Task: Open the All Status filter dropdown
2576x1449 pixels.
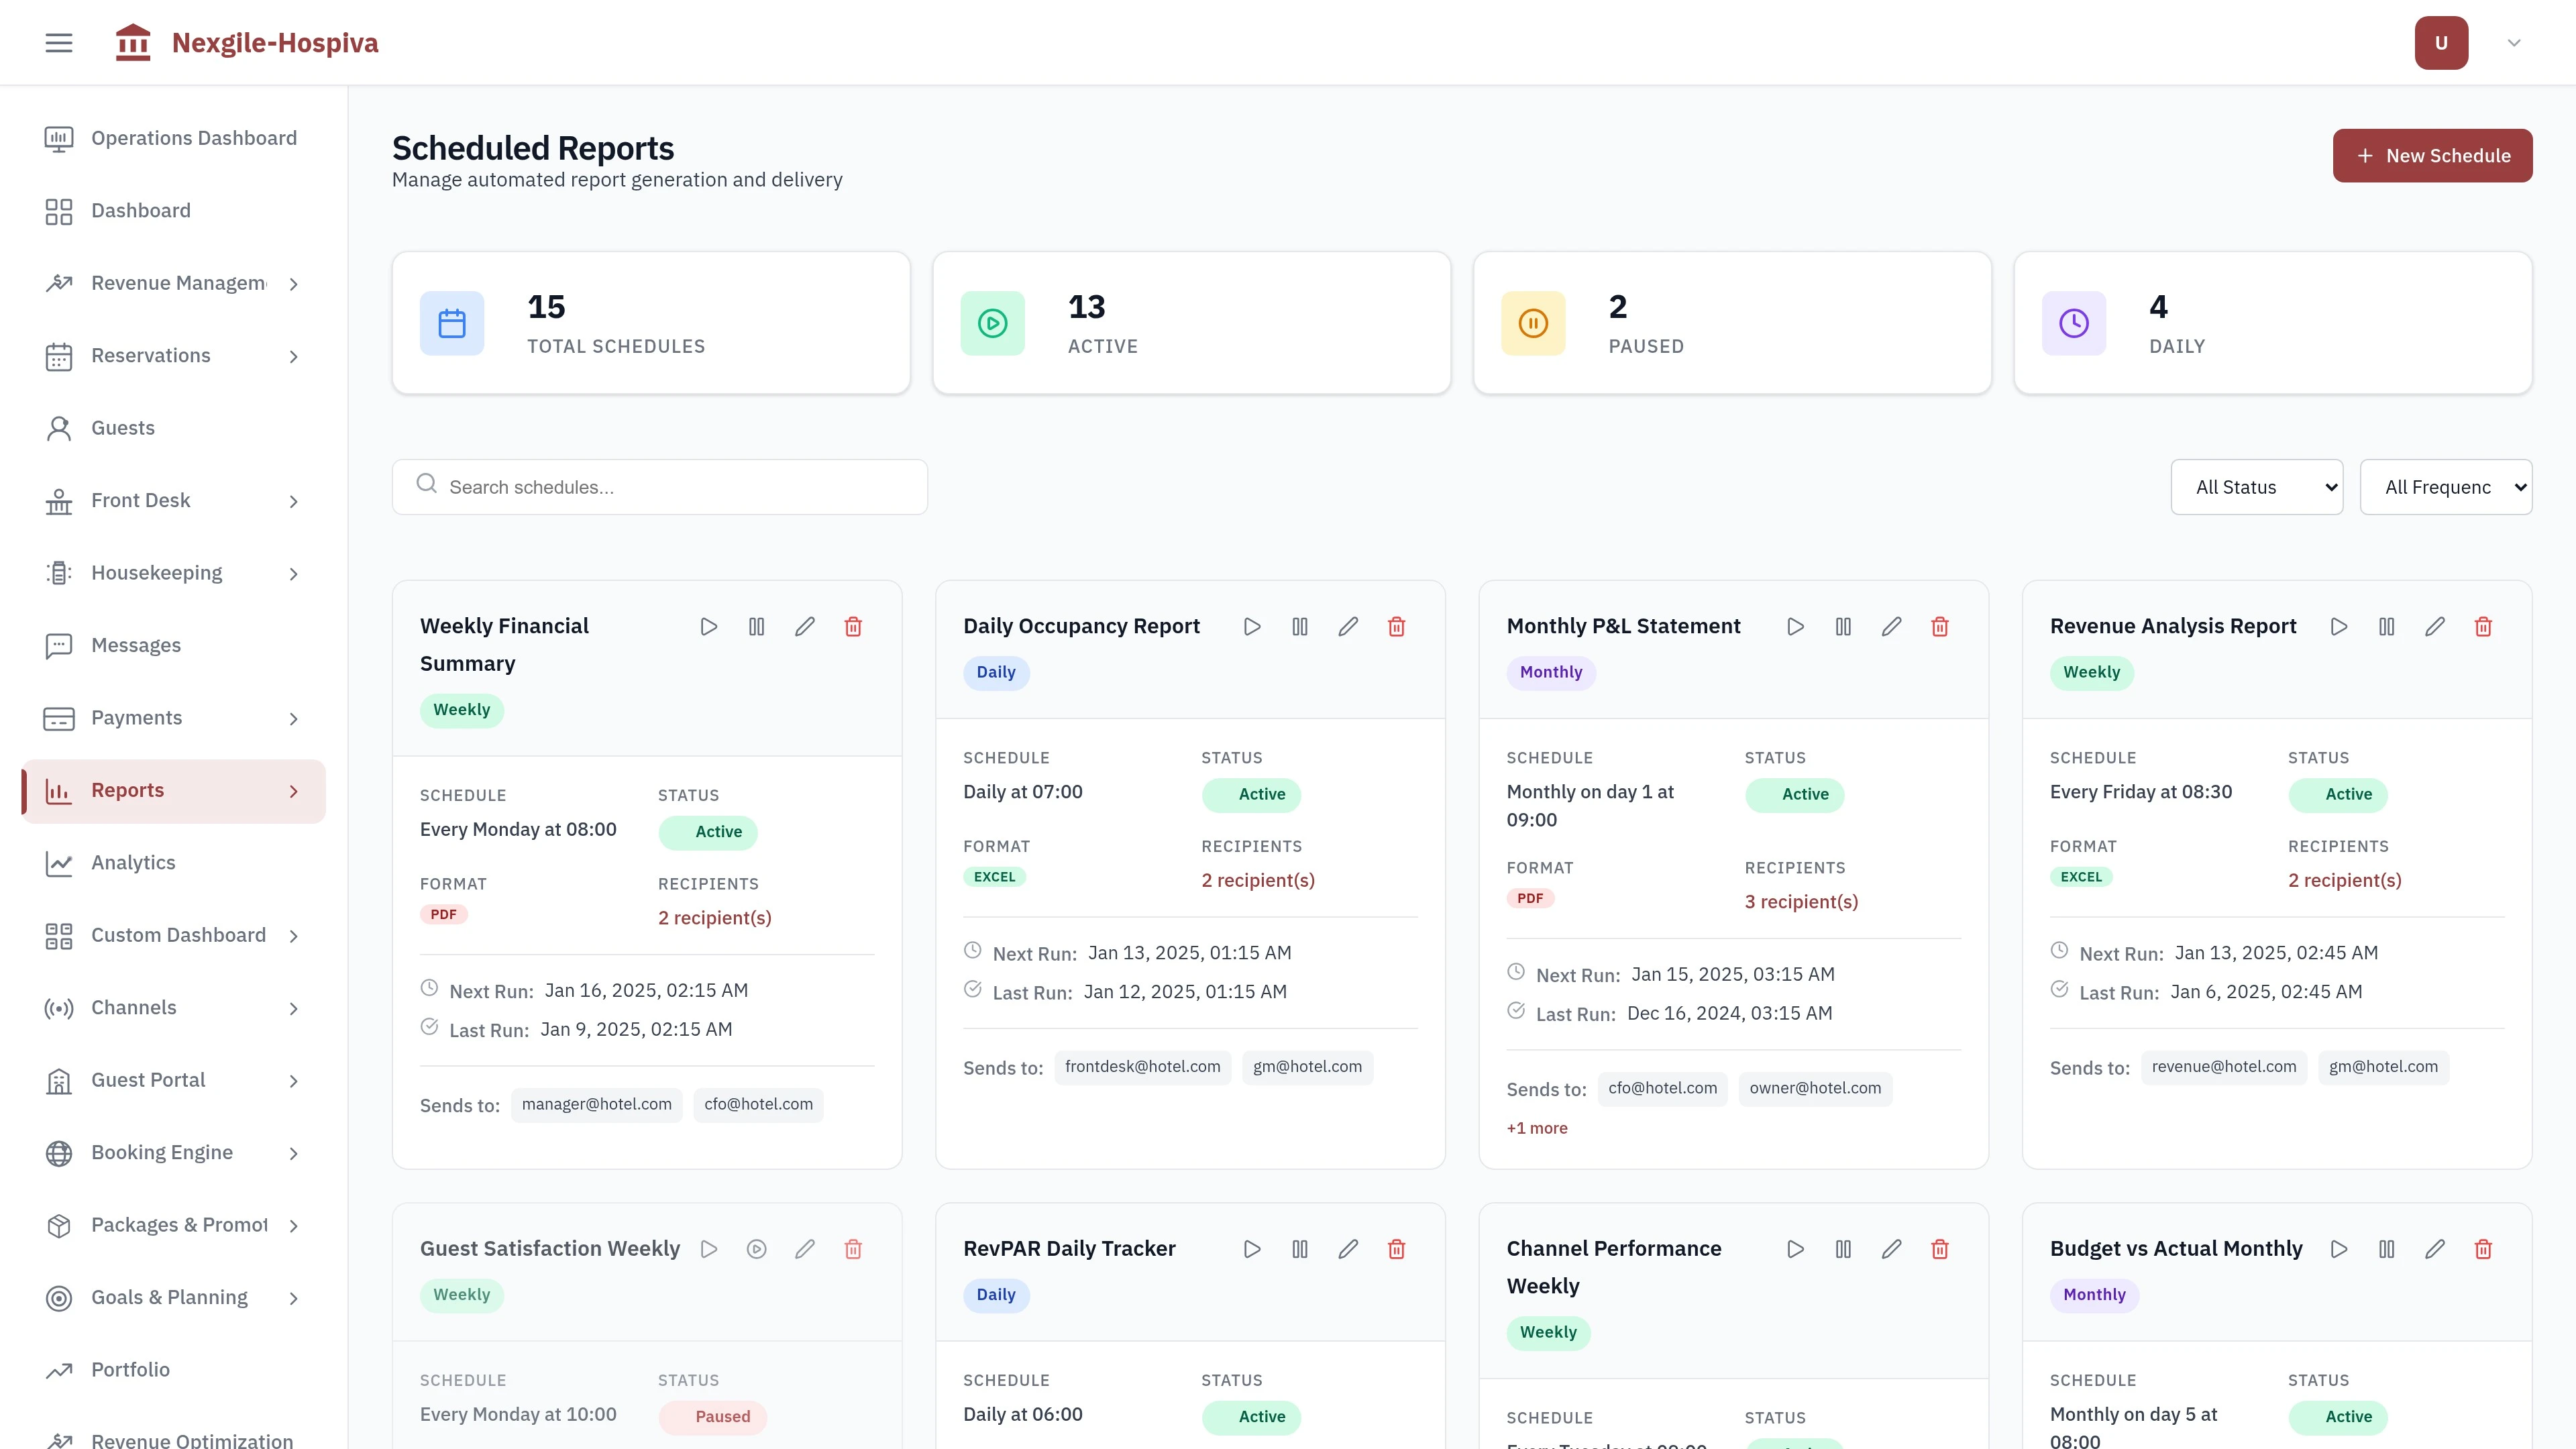Action: (2257, 487)
